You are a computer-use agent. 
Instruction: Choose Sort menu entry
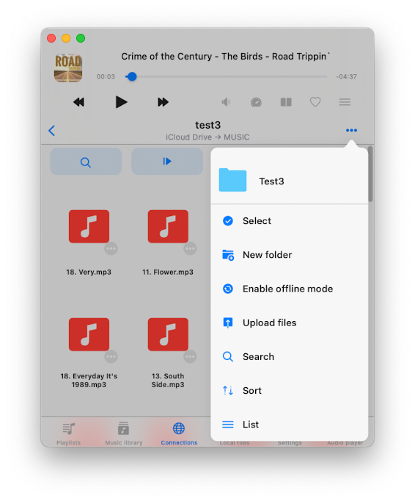coord(290,391)
